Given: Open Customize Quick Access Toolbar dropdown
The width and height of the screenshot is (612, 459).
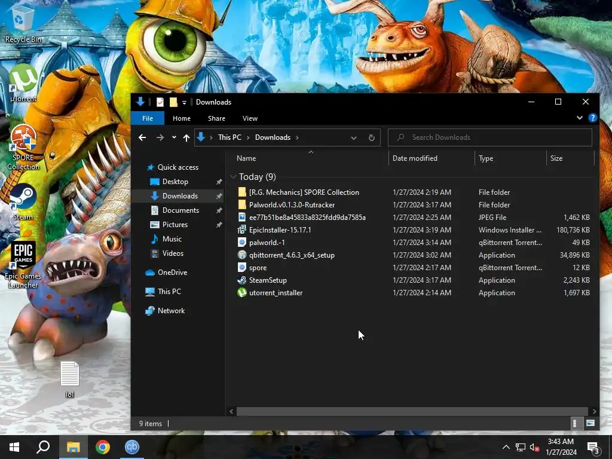Looking at the screenshot, I should point(184,102).
